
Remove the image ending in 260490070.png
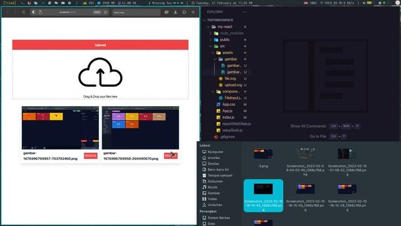(x=171, y=156)
